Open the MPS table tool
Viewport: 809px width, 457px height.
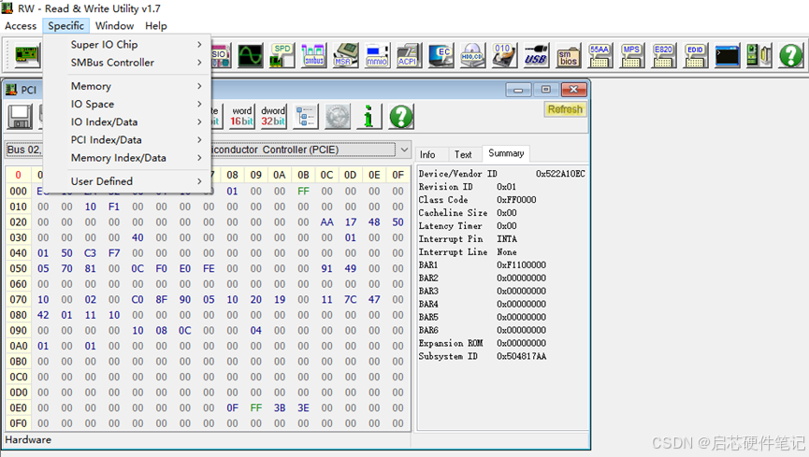631,56
